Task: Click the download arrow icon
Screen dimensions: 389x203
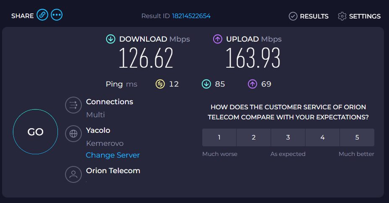Action: pos(111,39)
